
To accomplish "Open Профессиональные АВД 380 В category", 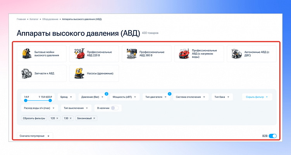I will point(146,54).
